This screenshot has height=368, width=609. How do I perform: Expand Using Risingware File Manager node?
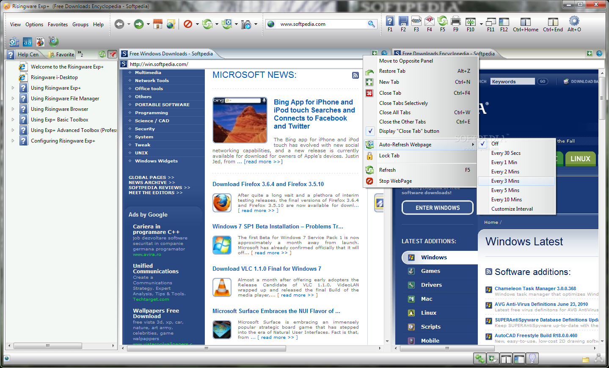13,99
